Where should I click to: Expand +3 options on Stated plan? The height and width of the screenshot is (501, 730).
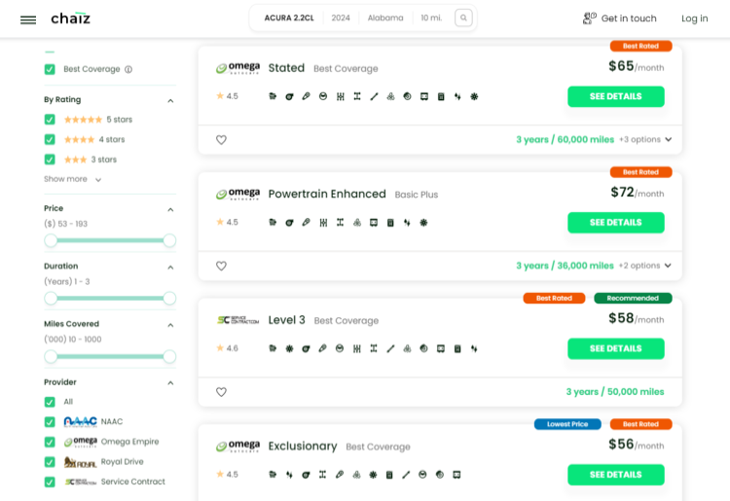pyautogui.click(x=645, y=140)
